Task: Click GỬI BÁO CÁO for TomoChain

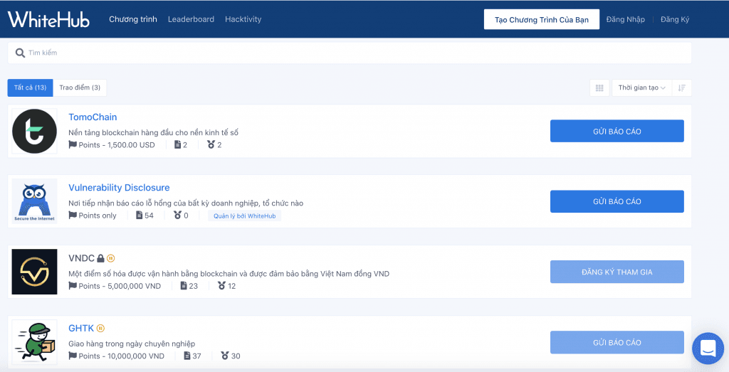Action: pos(617,131)
